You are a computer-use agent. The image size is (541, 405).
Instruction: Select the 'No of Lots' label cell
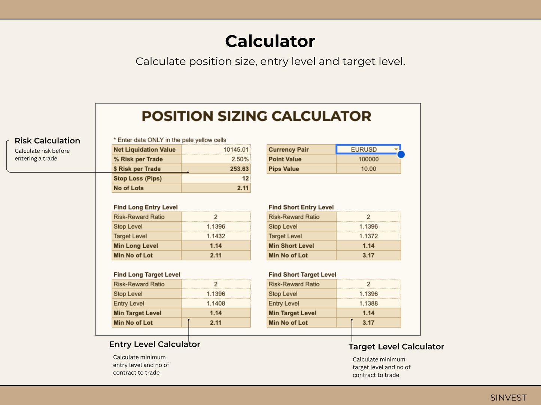tap(147, 188)
